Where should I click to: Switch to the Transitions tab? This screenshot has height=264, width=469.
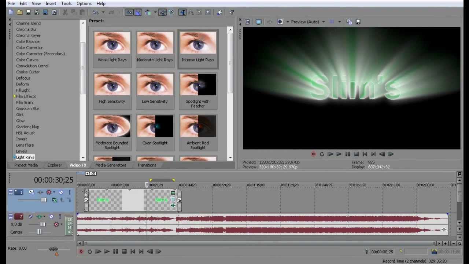(147, 165)
